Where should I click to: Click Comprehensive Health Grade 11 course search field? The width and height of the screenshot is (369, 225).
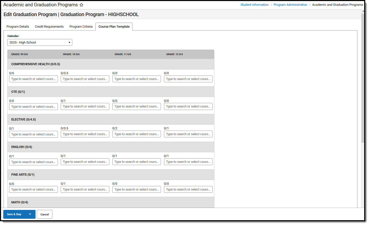(x=137, y=79)
